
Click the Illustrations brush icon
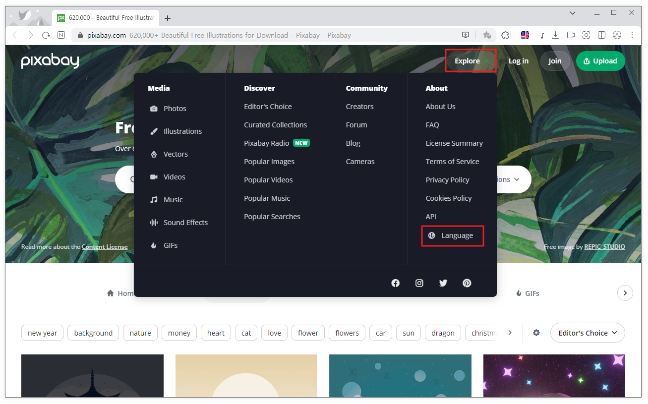[x=154, y=131]
